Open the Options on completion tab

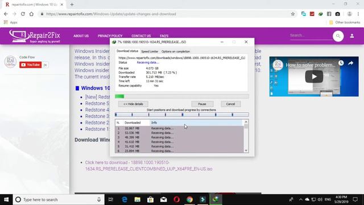(176, 51)
